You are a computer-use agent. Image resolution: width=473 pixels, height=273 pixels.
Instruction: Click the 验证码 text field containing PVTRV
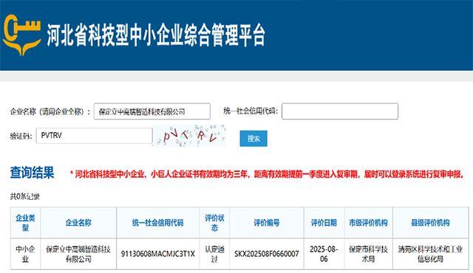94,136
